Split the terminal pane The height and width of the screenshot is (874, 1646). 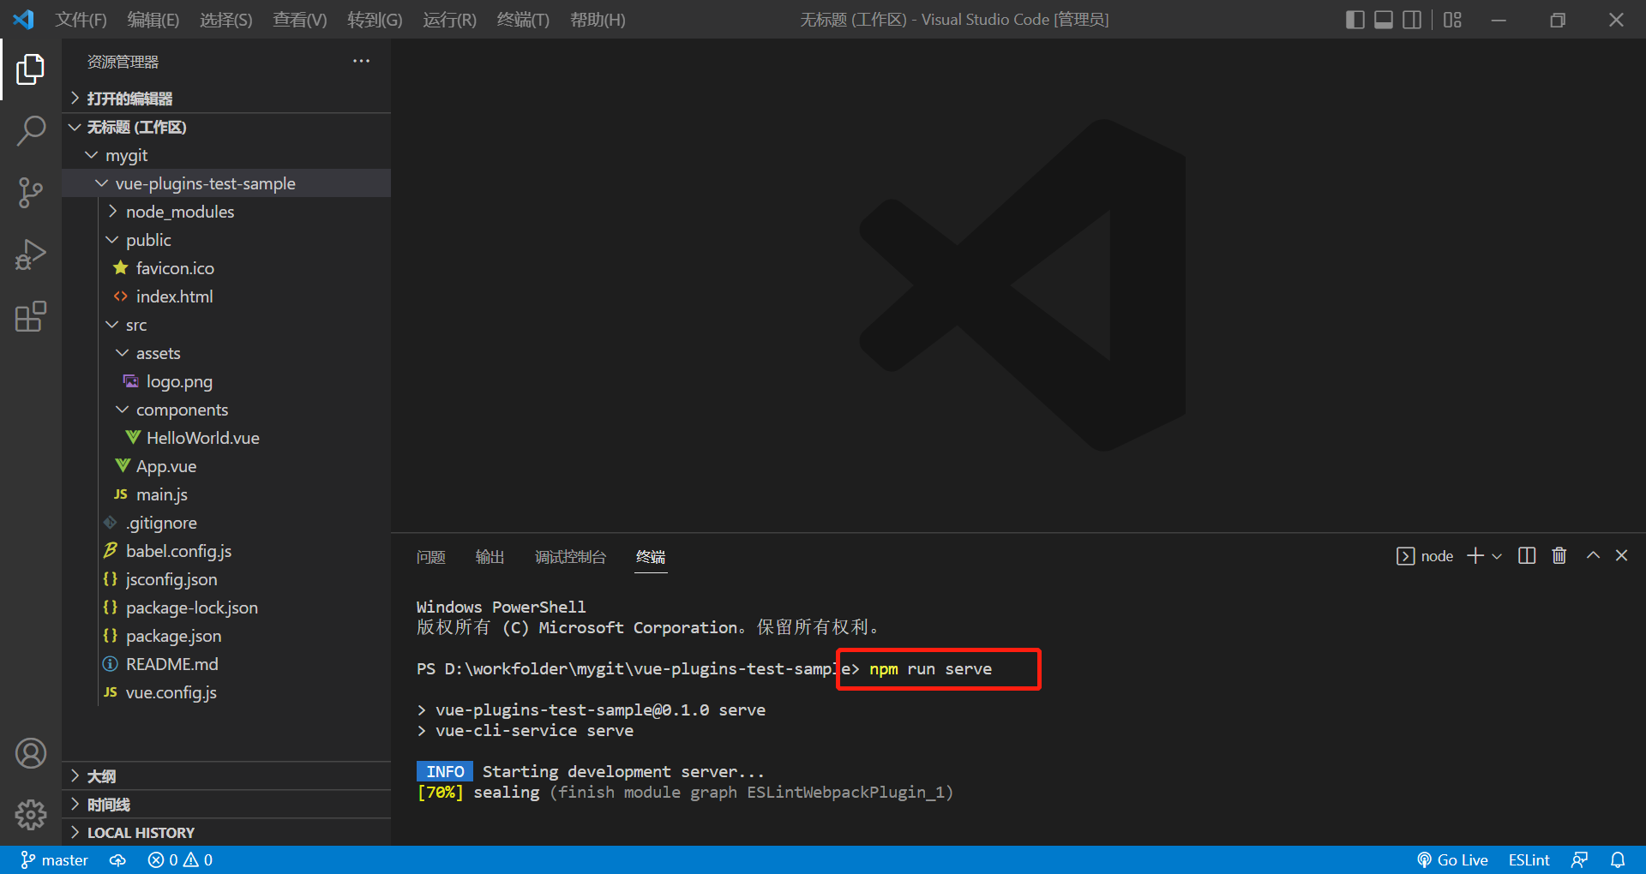(1527, 555)
